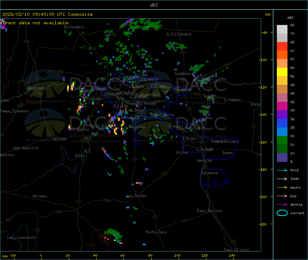Click the Lag.Llancanelo map label
This screenshot has height=260, width=308.
pyautogui.click(x=22, y=237)
